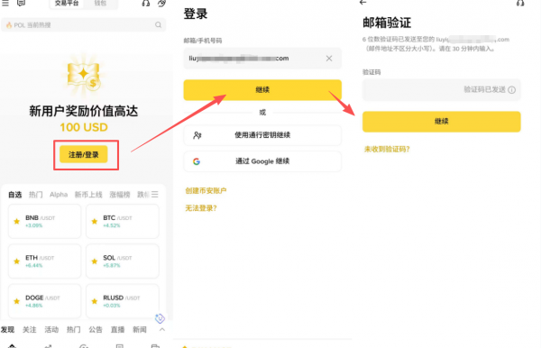
Task: Switch to the 交易平台 tab
Action: pyautogui.click(x=67, y=4)
